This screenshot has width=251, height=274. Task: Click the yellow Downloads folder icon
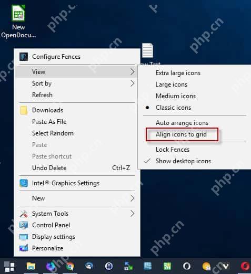pyautogui.click(x=24, y=110)
